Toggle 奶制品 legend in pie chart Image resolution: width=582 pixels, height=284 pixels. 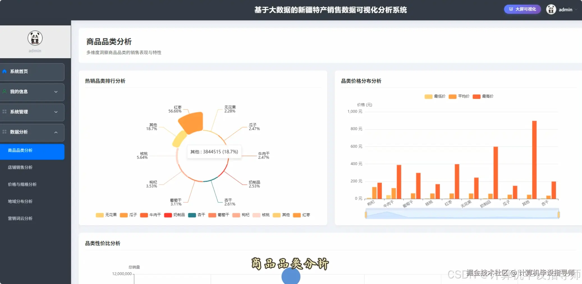coord(174,215)
